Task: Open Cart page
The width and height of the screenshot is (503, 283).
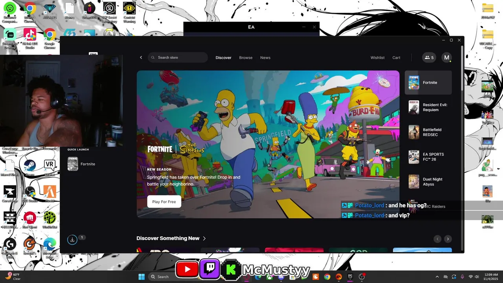Action: (x=396, y=58)
